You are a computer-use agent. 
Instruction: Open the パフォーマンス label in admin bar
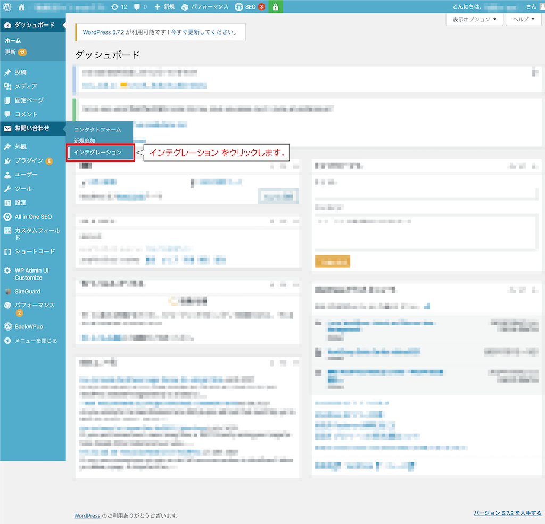[210, 6]
